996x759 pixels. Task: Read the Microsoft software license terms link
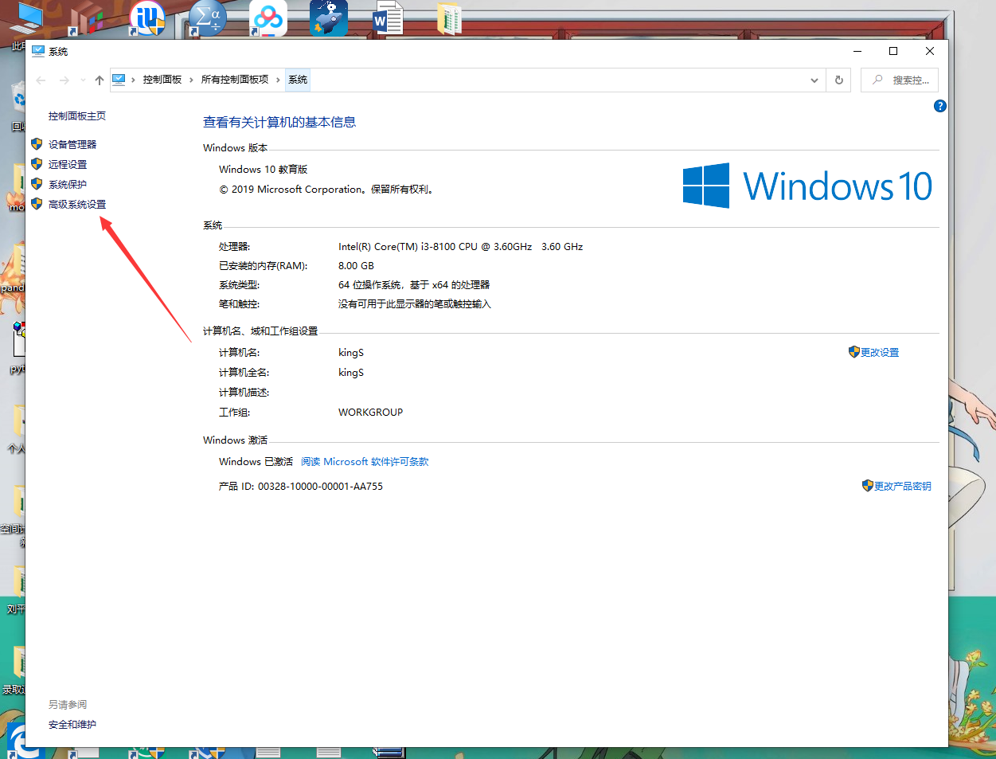click(365, 462)
